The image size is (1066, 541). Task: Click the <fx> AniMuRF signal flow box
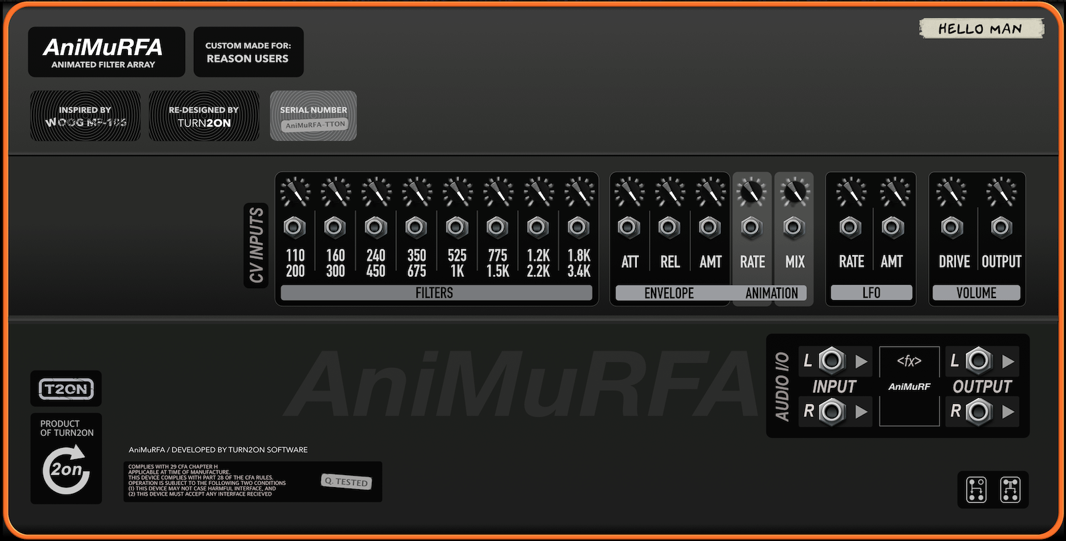(x=909, y=386)
